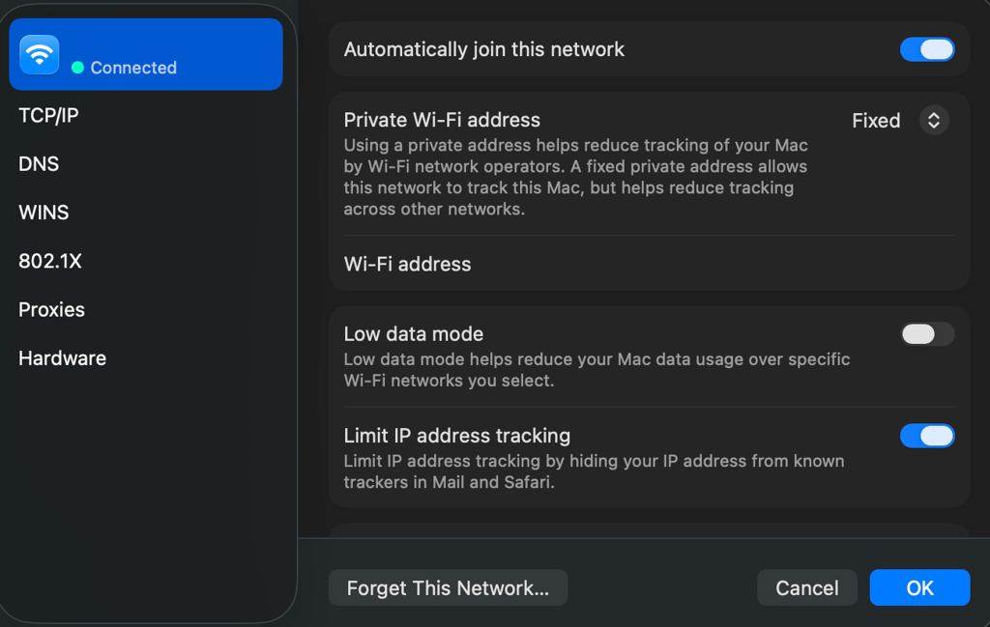Click the Automatically join this network label

point(484,49)
